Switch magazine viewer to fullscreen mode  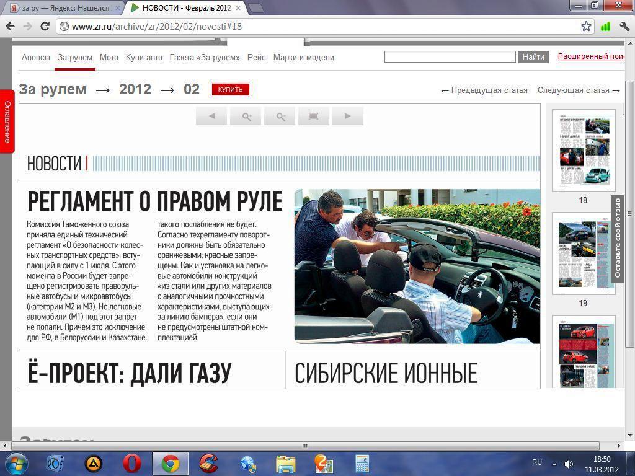(314, 116)
